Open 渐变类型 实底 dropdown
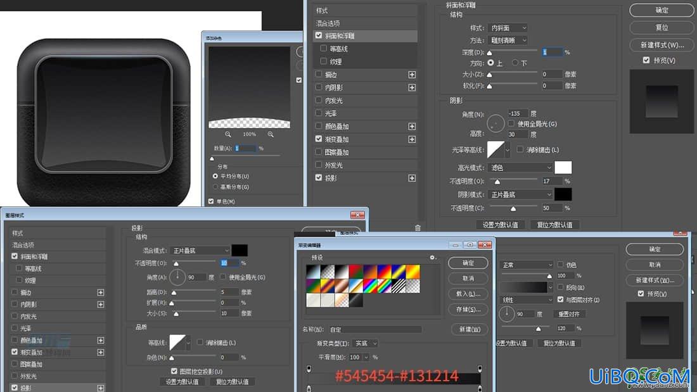 click(x=365, y=344)
